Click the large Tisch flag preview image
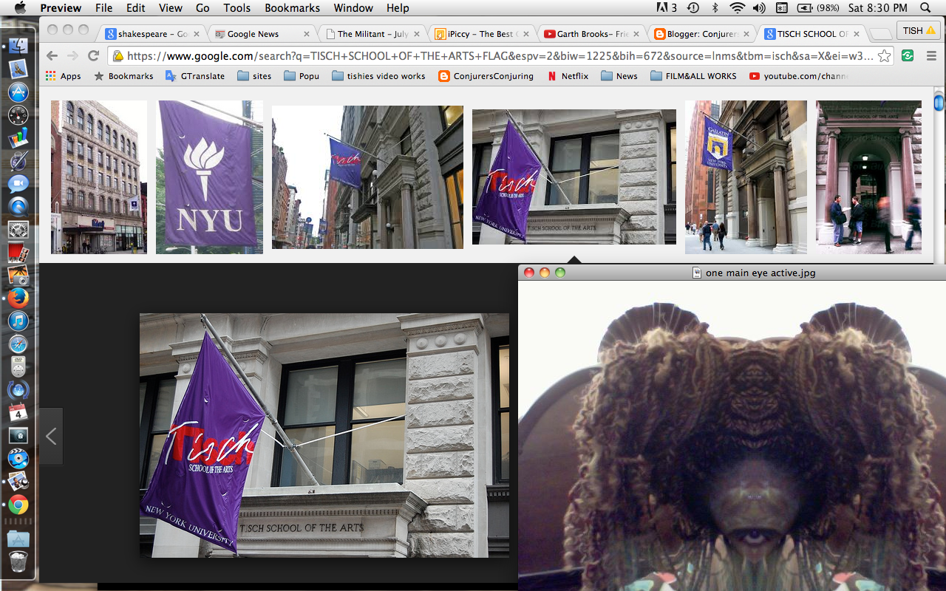The width and height of the screenshot is (946, 591). pyautogui.click(x=324, y=435)
